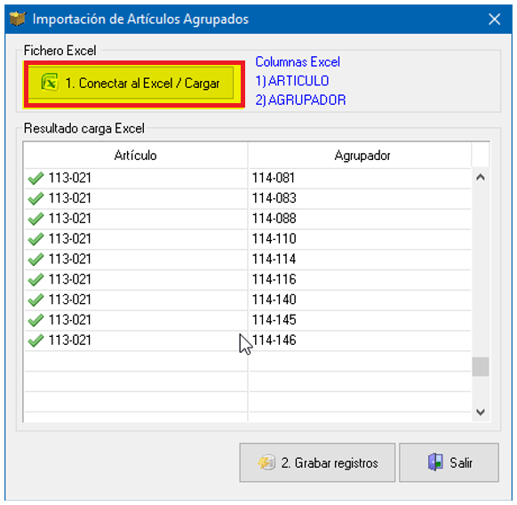Click green checkmark in the 114-110 row
Viewport: 517px width, 505px height.
(x=36, y=239)
